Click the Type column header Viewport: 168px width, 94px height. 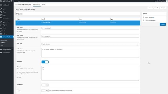(x=111, y=19)
